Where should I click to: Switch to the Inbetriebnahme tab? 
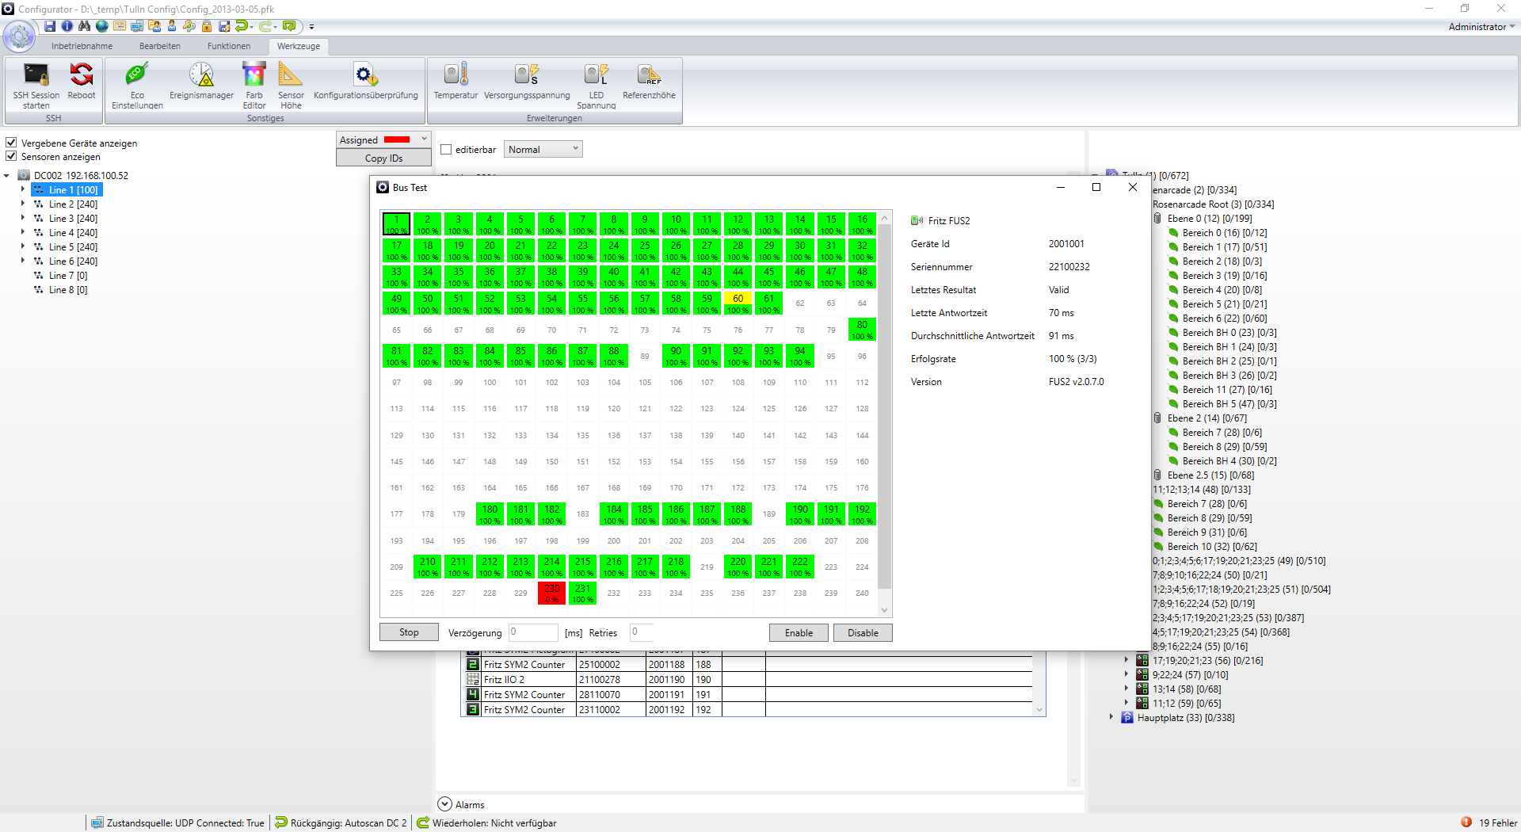tap(82, 46)
